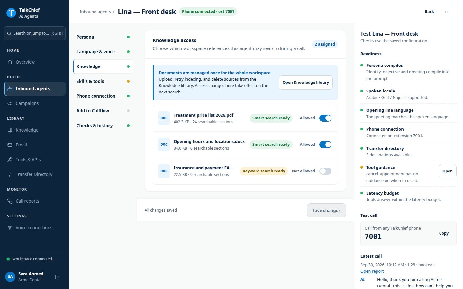Focus the Search or jump to field

35,33
